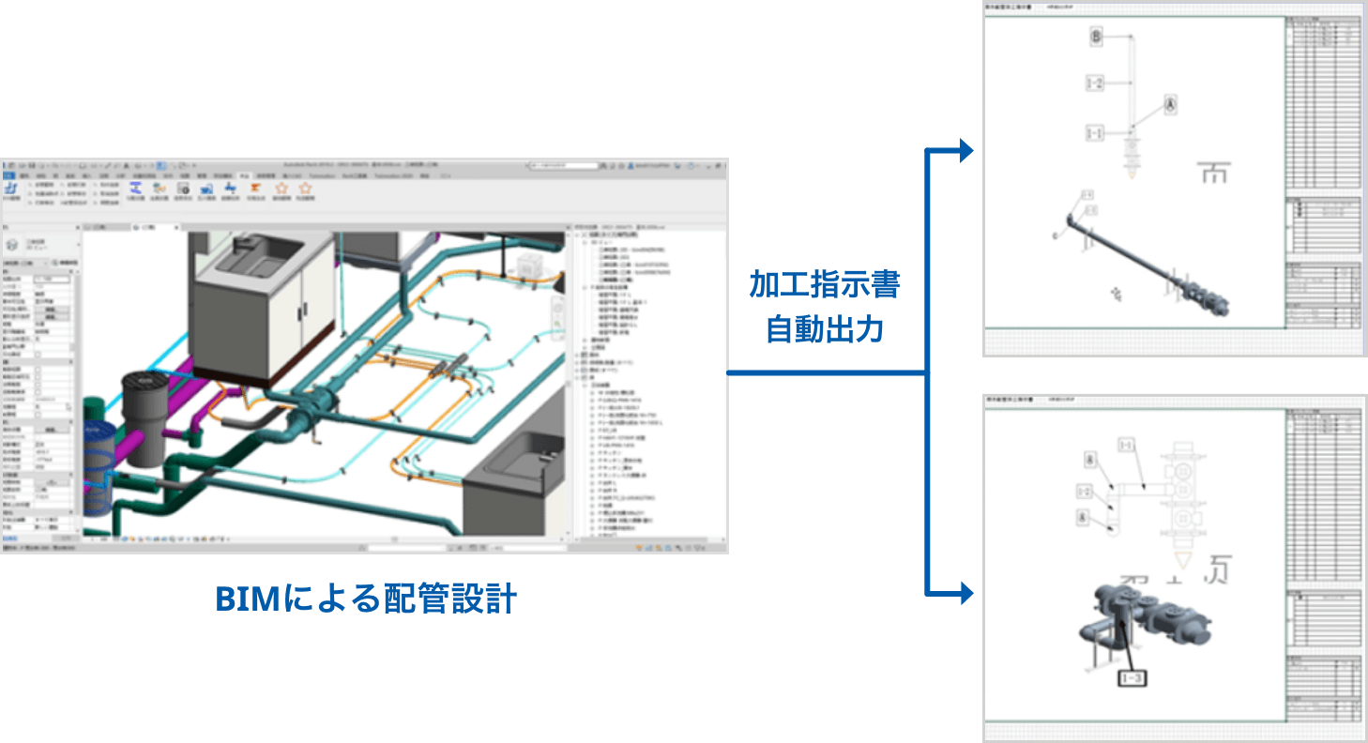Screen dimensions: 1368x743
Task: Click the "B" callout on the long-pipe sheet
Action: pyautogui.click(x=1096, y=37)
